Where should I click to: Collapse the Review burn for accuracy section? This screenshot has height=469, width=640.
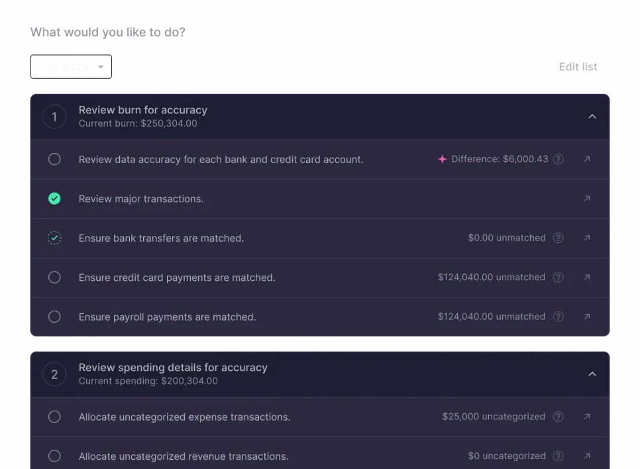pos(592,117)
